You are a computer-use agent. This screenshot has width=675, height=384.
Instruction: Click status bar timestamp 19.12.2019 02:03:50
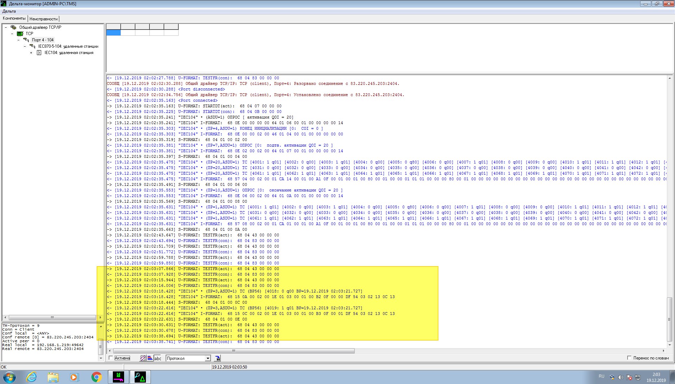(x=229, y=367)
